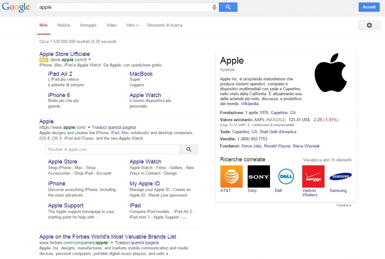Click the Apple logo image in knowledge panel
Viewport: 385px width, 259px height.
330,73
